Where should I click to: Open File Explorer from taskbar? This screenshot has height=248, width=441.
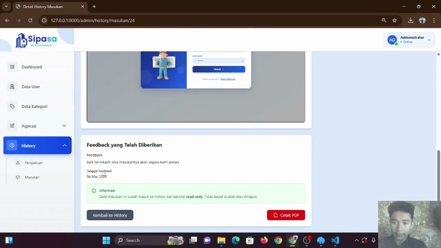(x=221, y=240)
